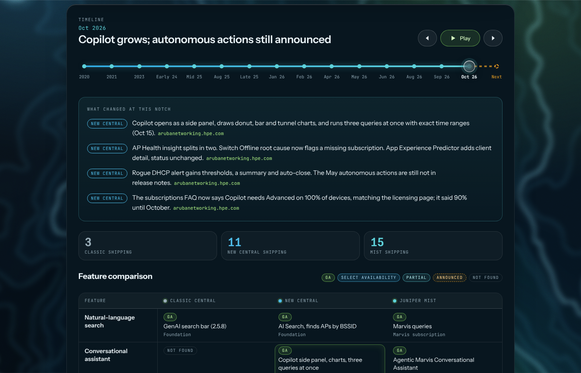Go to the Jun 26 timeline notch
581x373 pixels.
(387, 66)
